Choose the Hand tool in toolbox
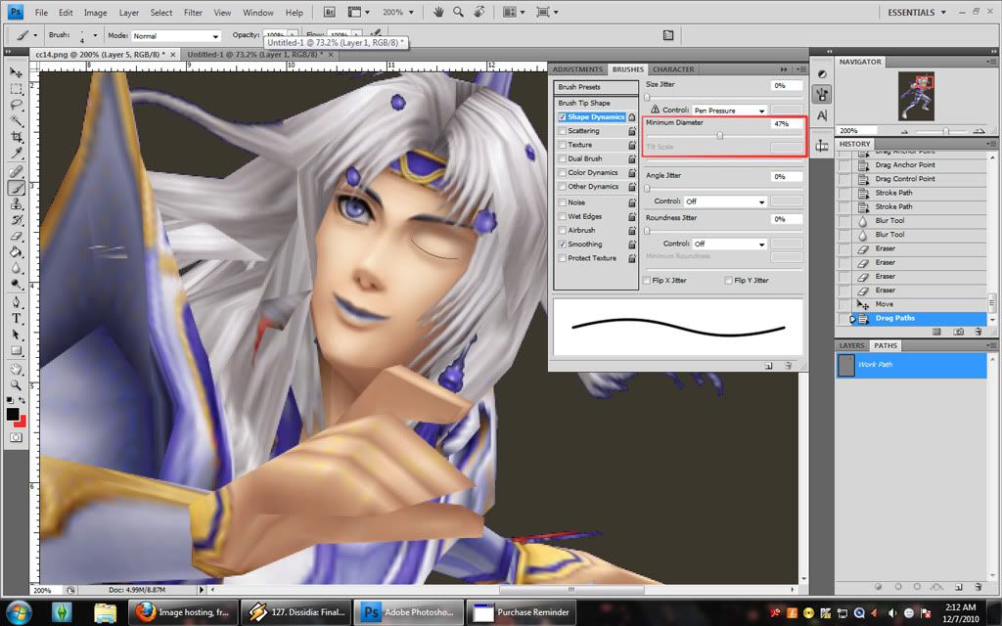Image resolution: width=1002 pixels, height=626 pixels. pyautogui.click(x=17, y=370)
